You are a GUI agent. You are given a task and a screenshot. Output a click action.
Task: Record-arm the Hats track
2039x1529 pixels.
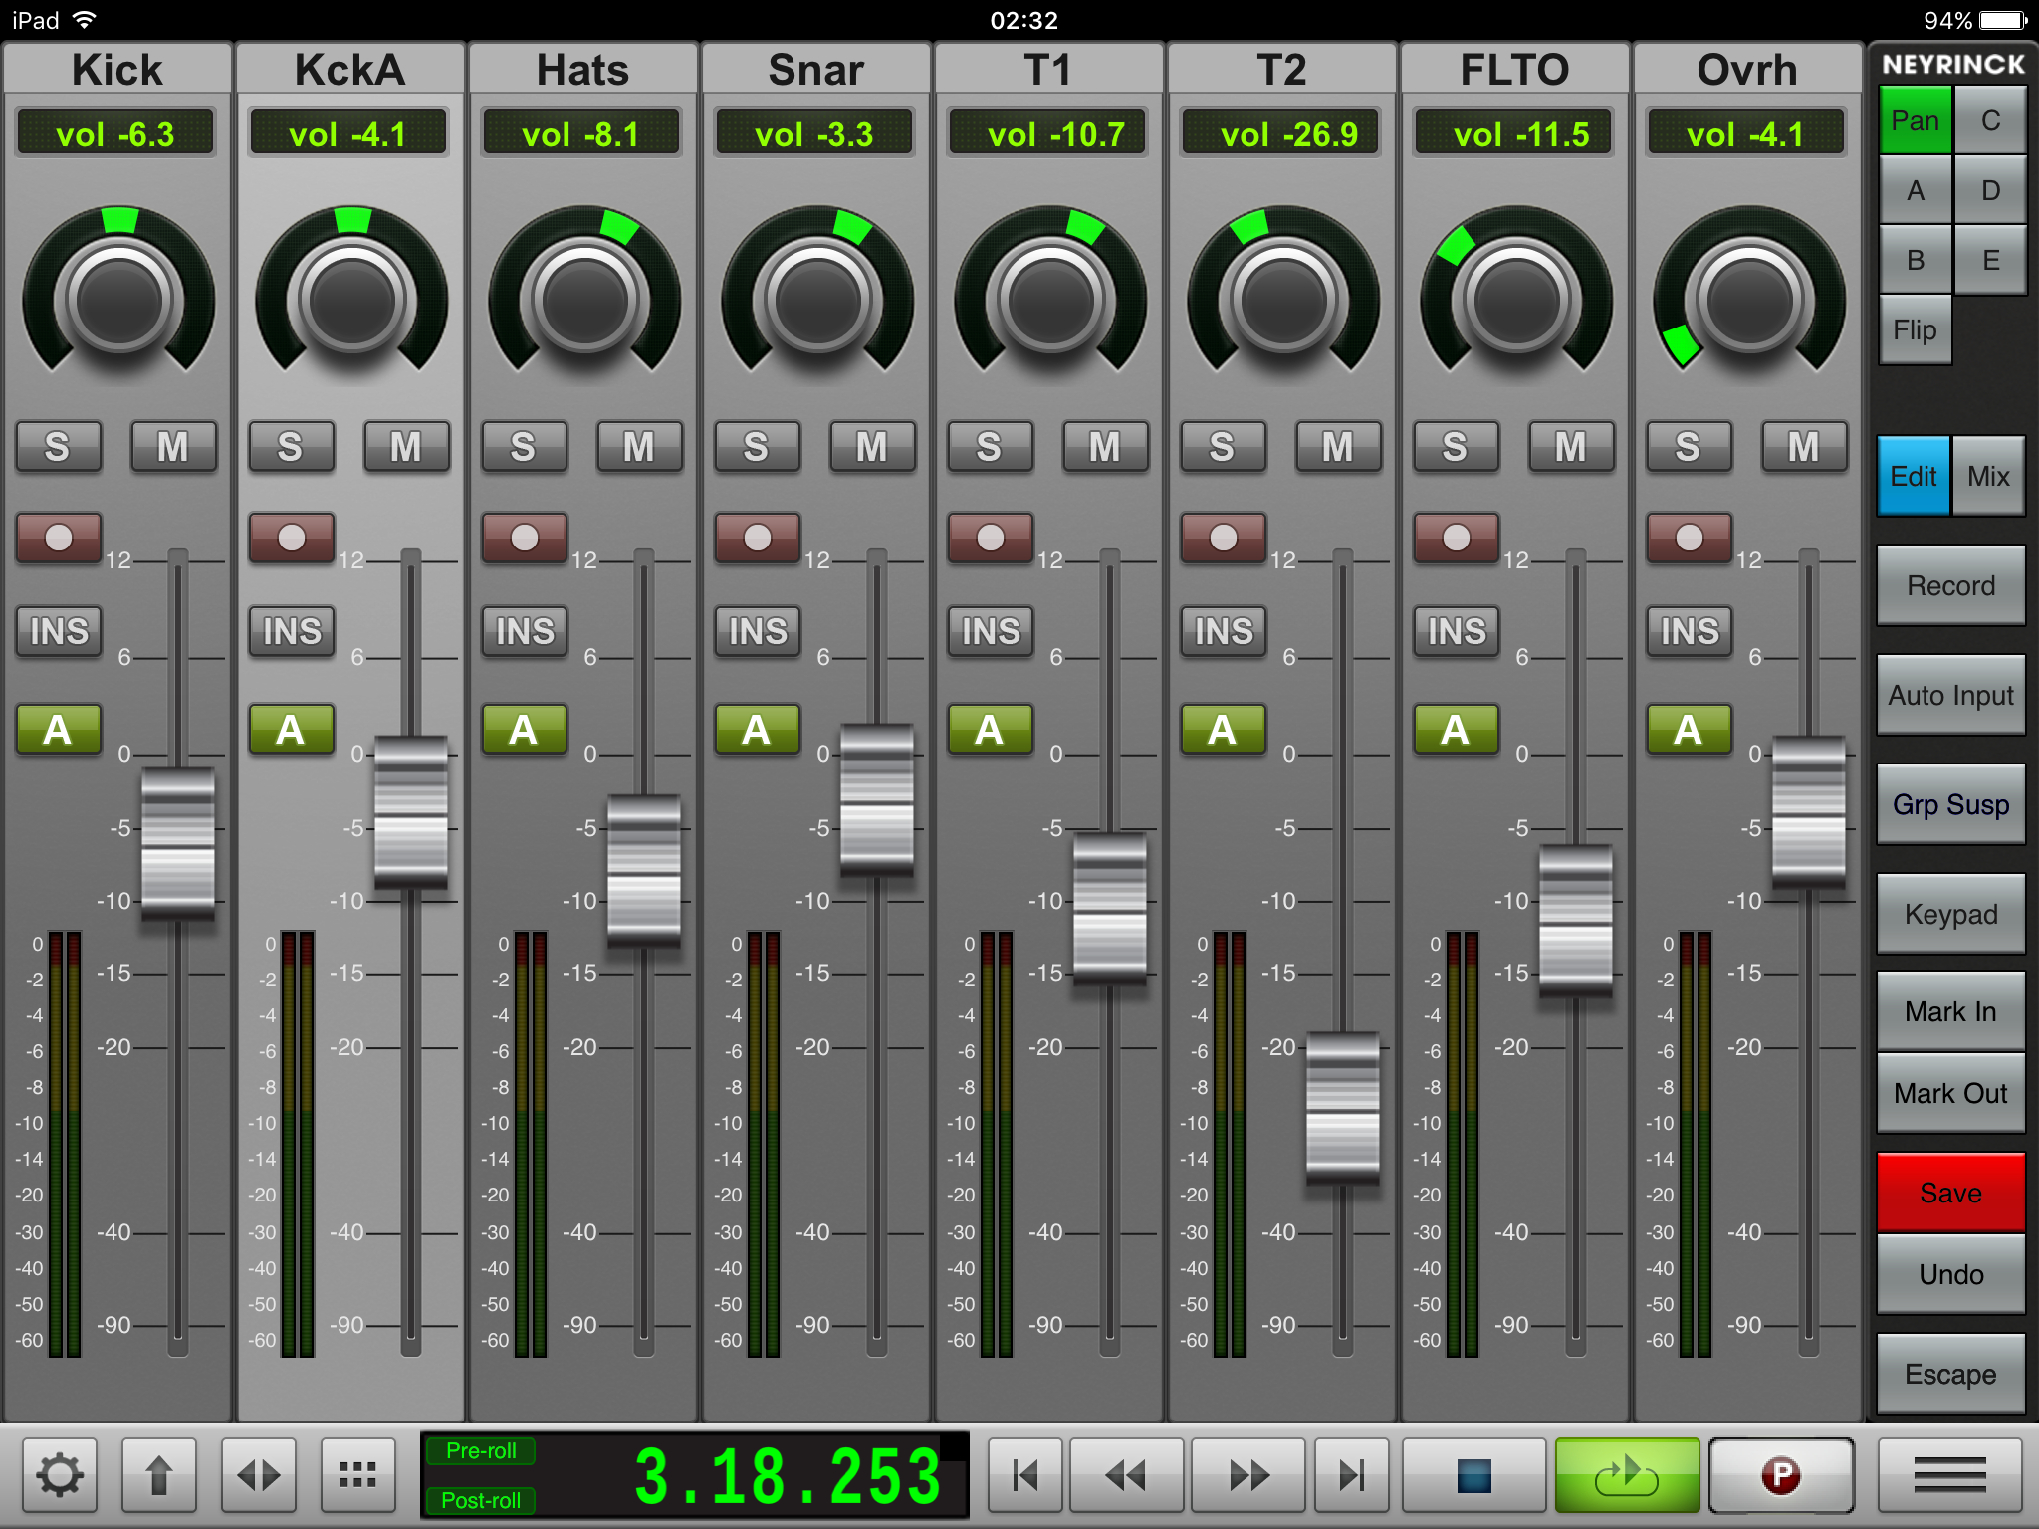point(525,538)
